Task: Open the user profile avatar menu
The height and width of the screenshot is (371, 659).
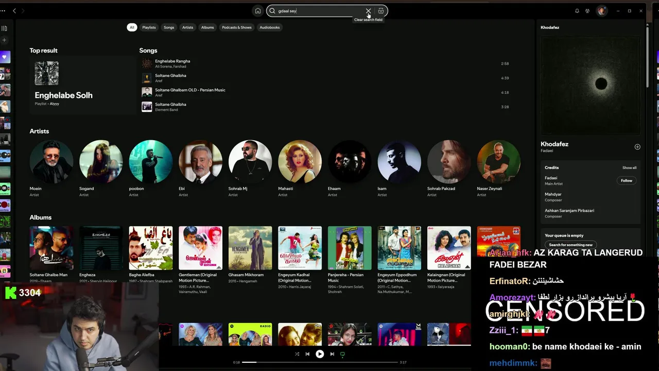Action: click(601, 11)
